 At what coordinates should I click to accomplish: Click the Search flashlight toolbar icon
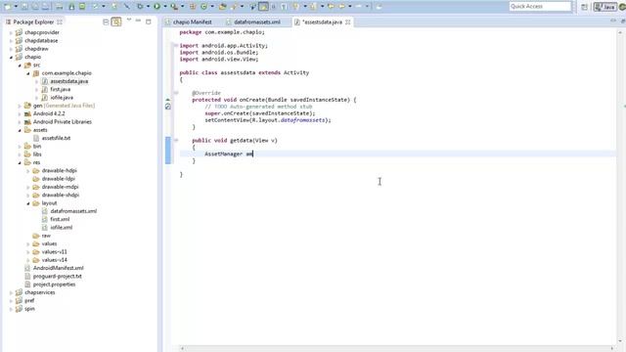pyautogui.click(x=234, y=7)
